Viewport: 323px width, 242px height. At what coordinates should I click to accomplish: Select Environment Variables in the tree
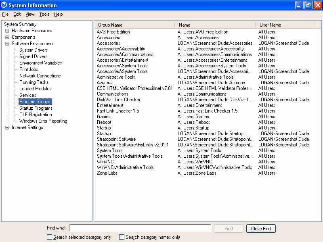point(41,63)
